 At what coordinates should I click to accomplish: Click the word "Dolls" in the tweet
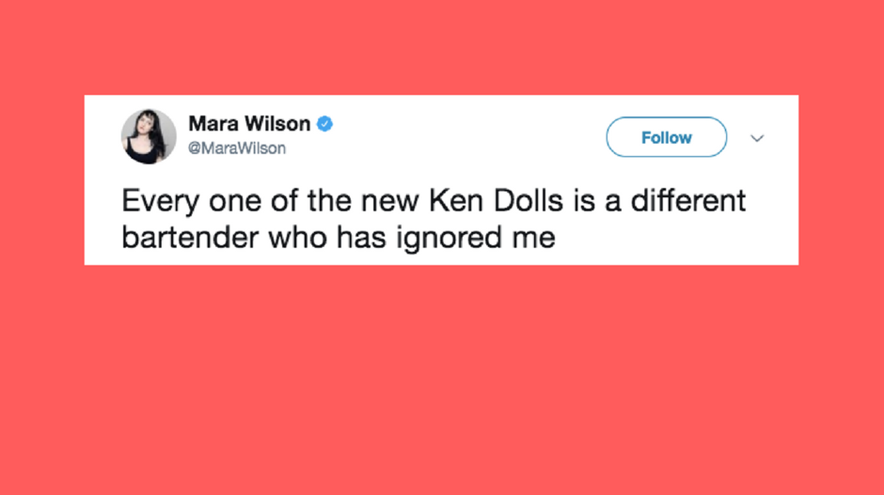(528, 201)
